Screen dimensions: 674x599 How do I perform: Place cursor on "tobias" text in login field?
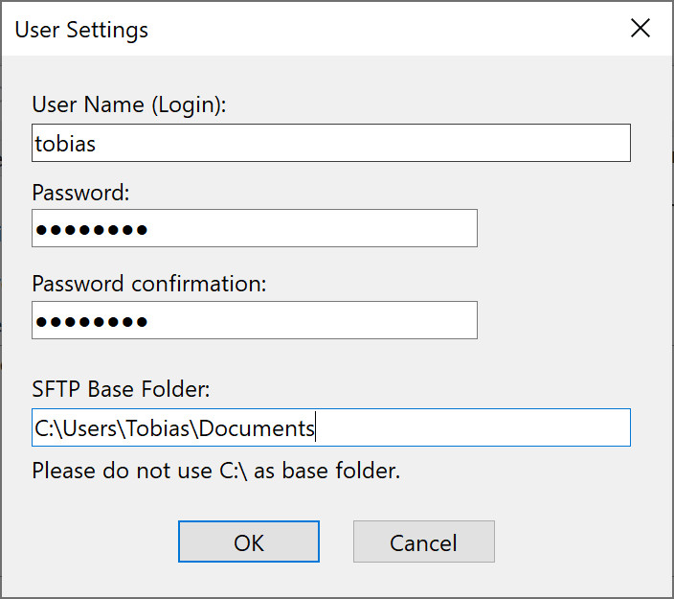[x=65, y=144]
